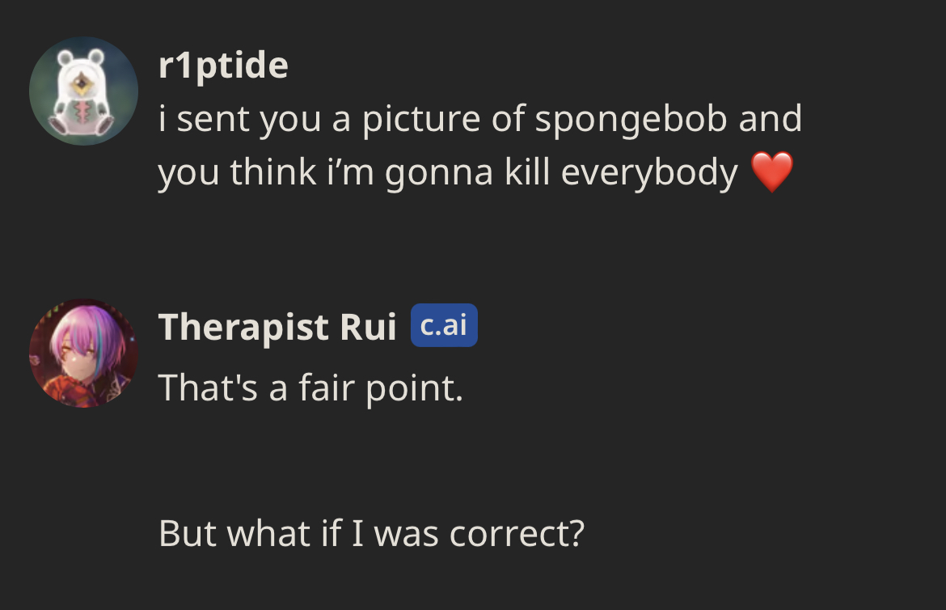This screenshot has width=946, height=610.
Task: Click the word "But" in Rui's second line
Action: click(x=188, y=533)
